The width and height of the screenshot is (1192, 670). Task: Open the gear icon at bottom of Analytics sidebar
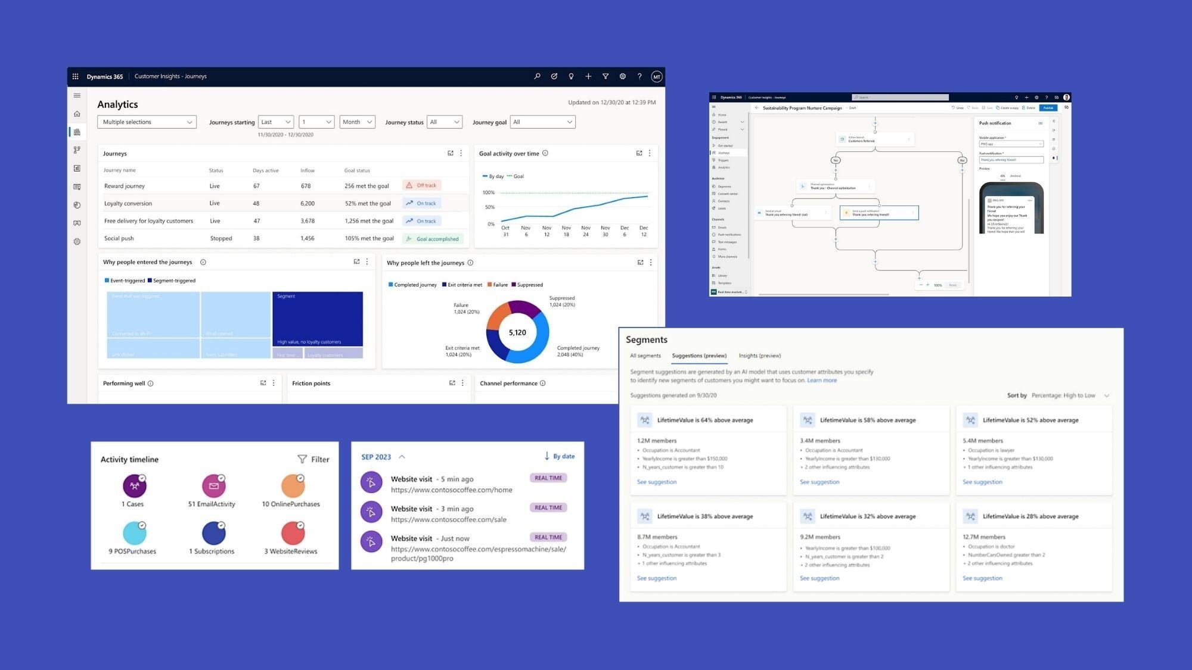(x=77, y=242)
